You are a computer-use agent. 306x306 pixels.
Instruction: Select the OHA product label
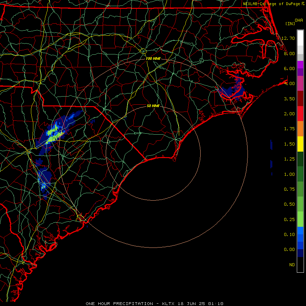point(299,20)
